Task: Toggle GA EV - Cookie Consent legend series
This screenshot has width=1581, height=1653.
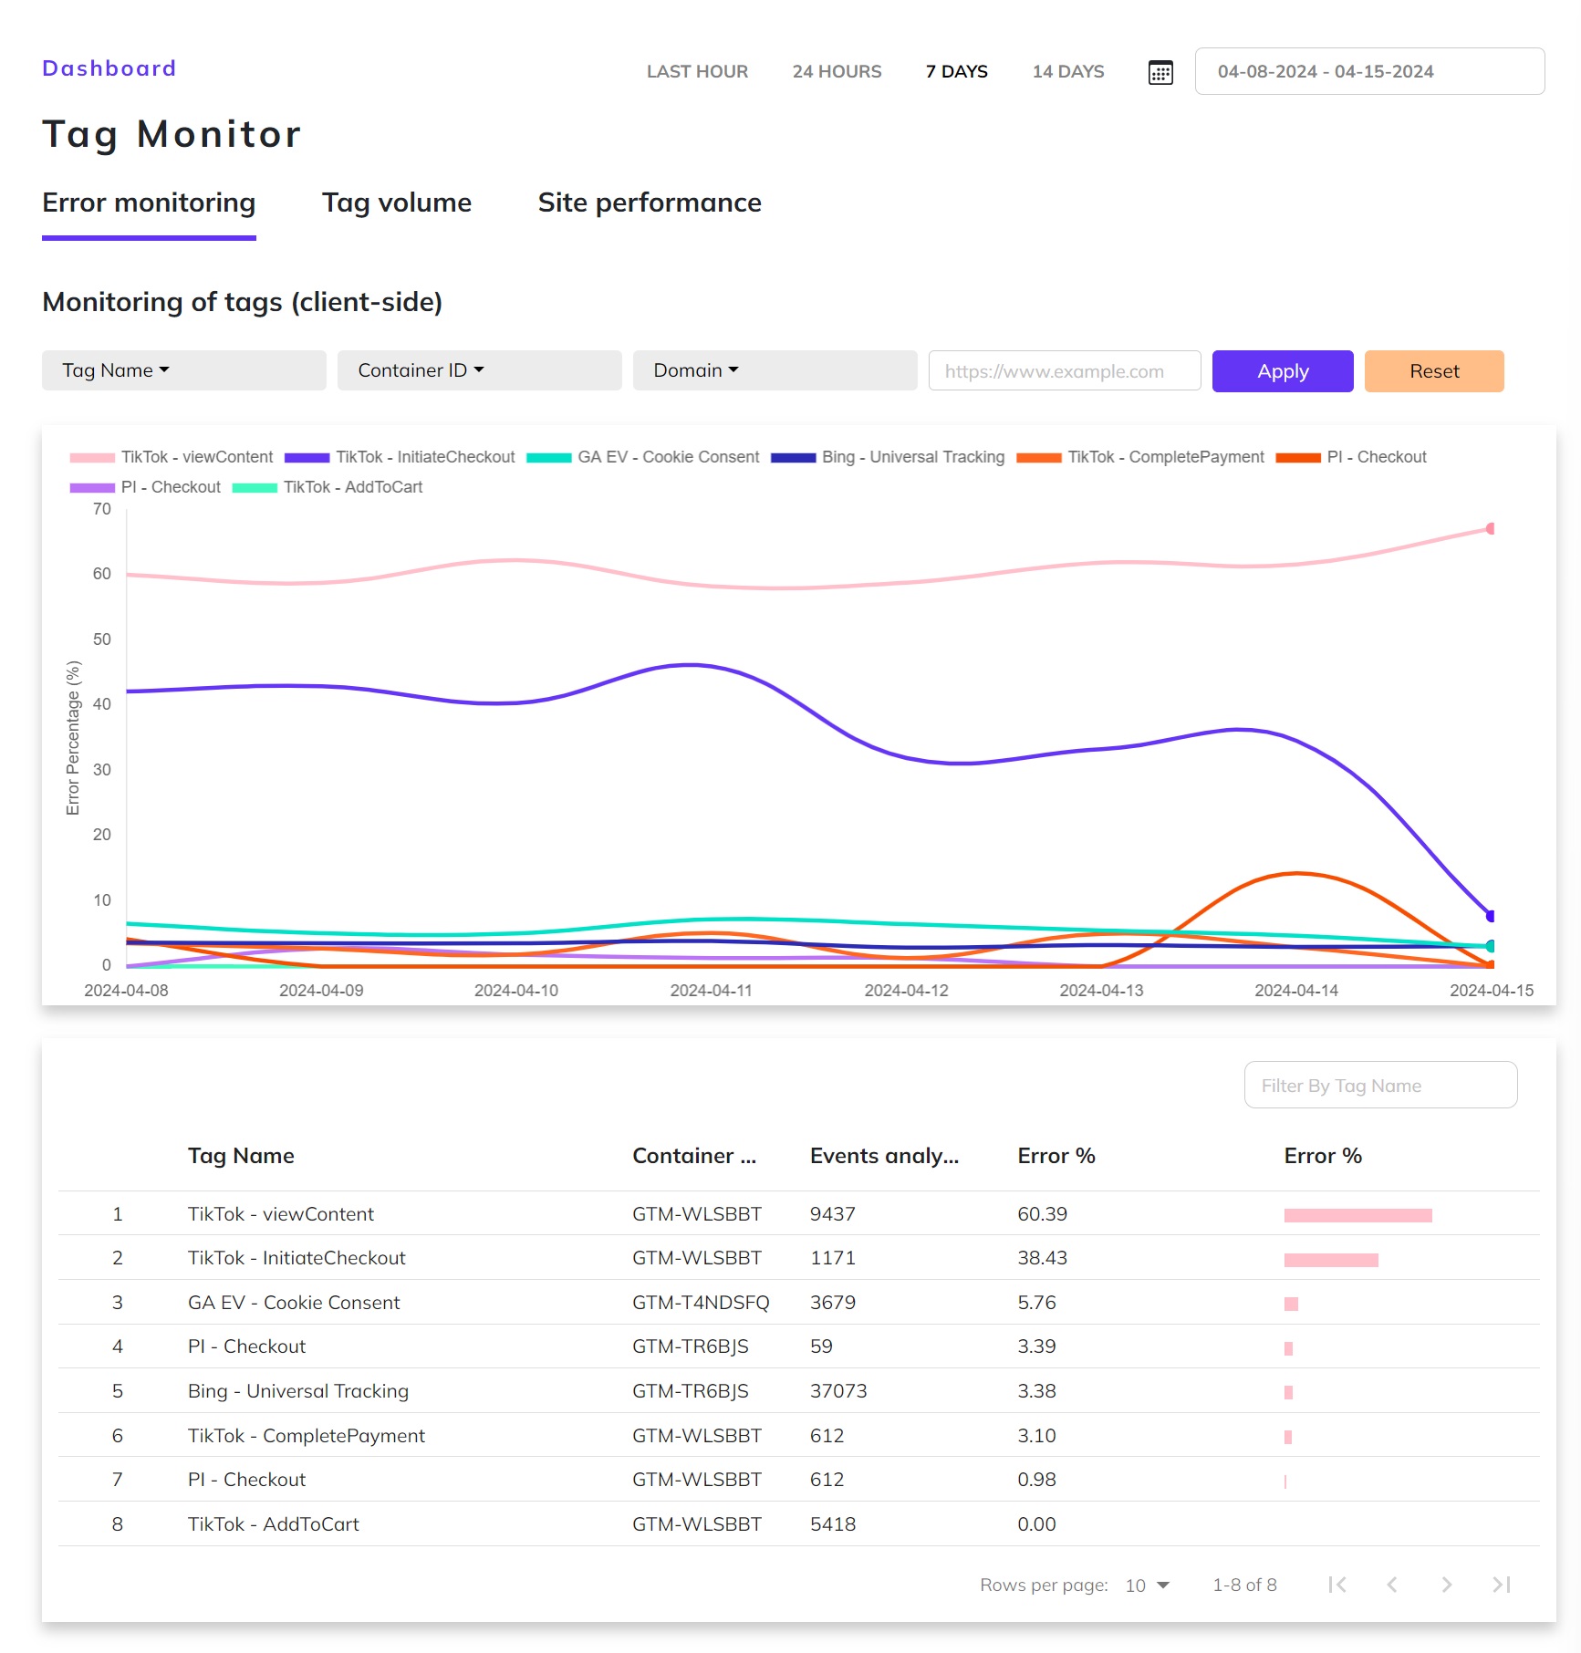Action: 643,457
